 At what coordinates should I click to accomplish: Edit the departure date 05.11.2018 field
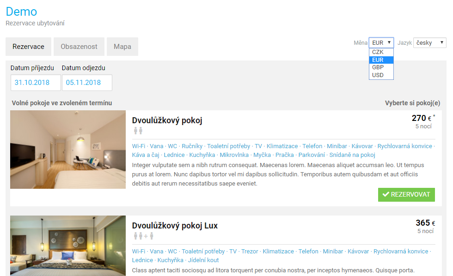tap(87, 83)
